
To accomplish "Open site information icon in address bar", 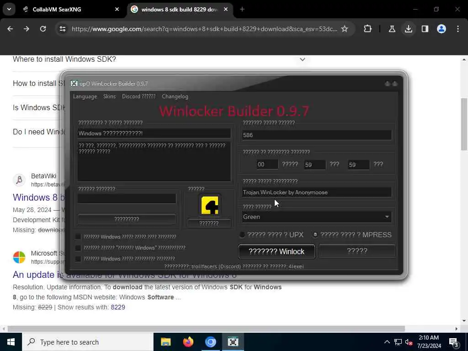I will [x=63, y=29].
